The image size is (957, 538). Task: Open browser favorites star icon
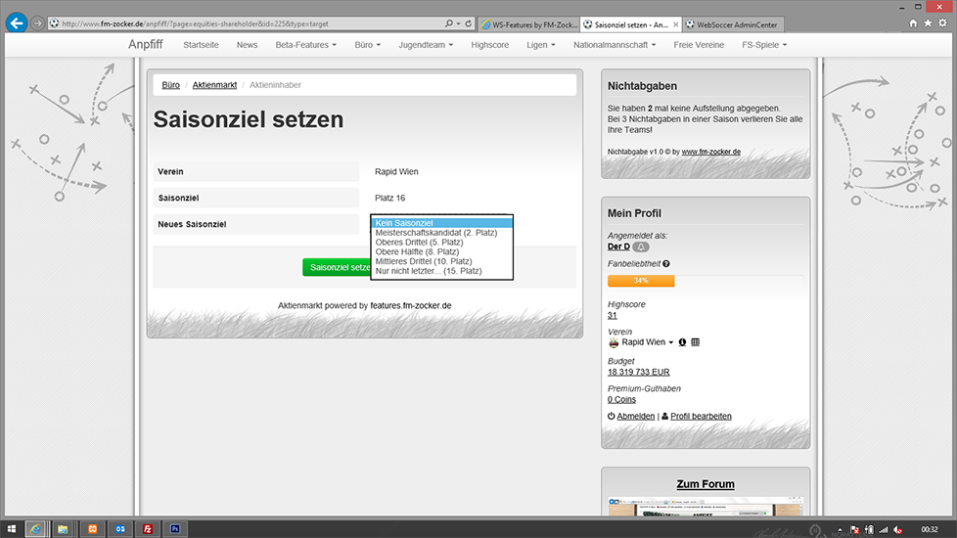(928, 22)
